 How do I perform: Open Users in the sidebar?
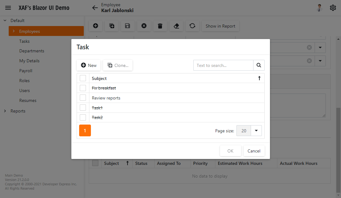pos(24,90)
